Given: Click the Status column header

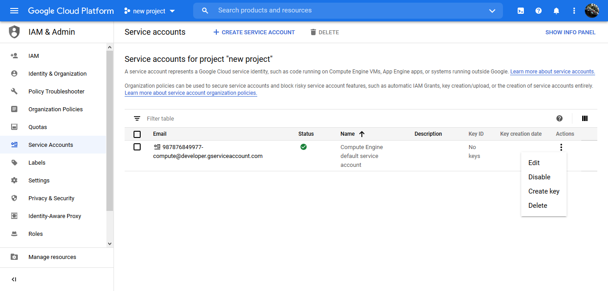Looking at the screenshot, I should (x=306, y=134).
